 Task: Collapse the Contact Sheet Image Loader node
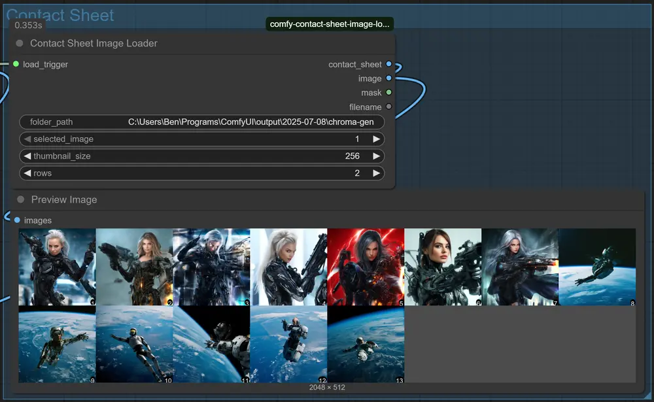(20, 43)
